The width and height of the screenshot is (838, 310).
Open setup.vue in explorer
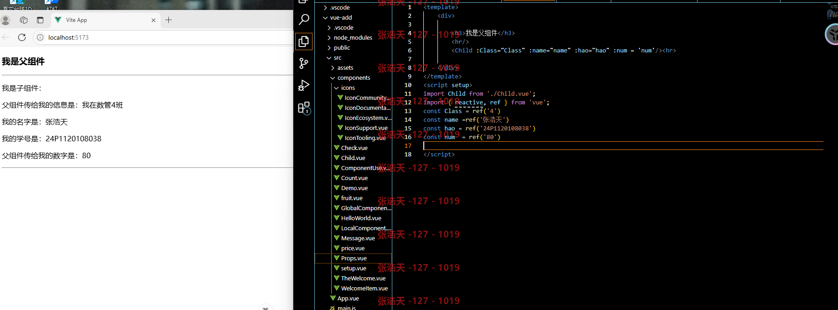click(x=350, y=268)
